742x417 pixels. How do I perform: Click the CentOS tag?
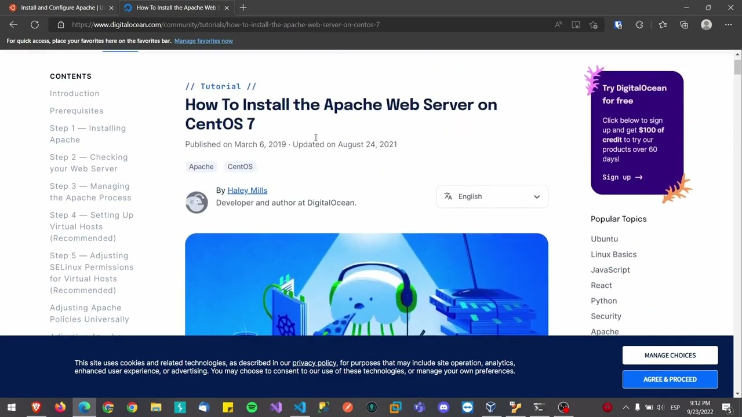click(x=240, y=167)
